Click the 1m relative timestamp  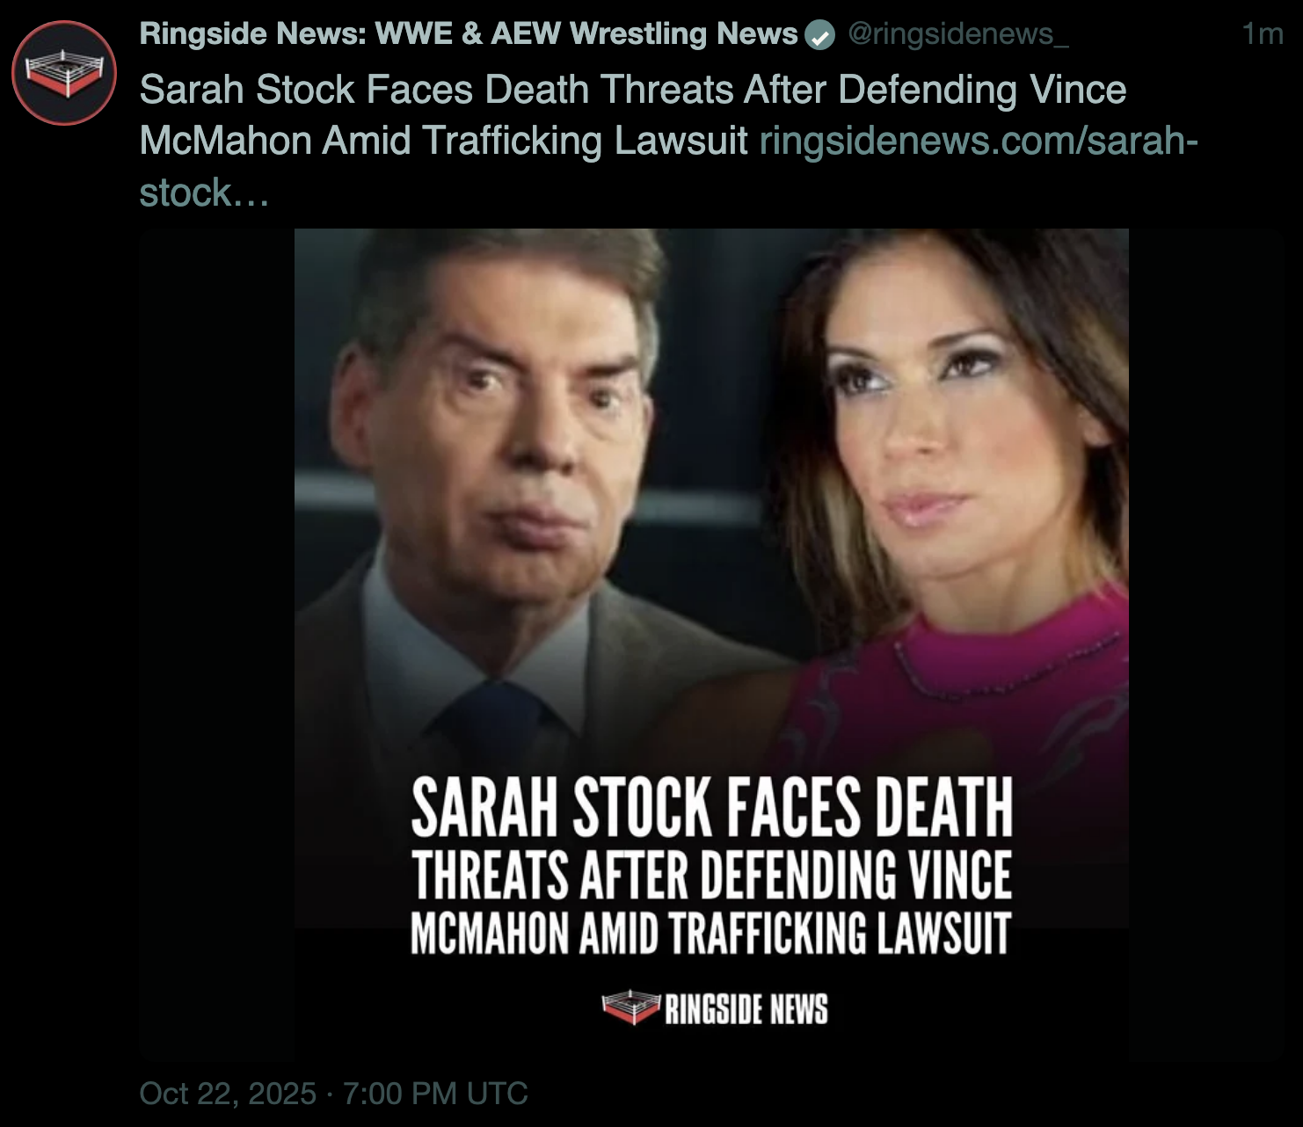(1263, 33)
